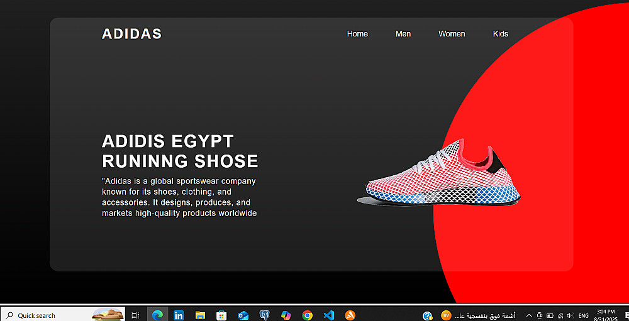
Task: Show hidden system tray icons
Action: click(x=529, y=316)
